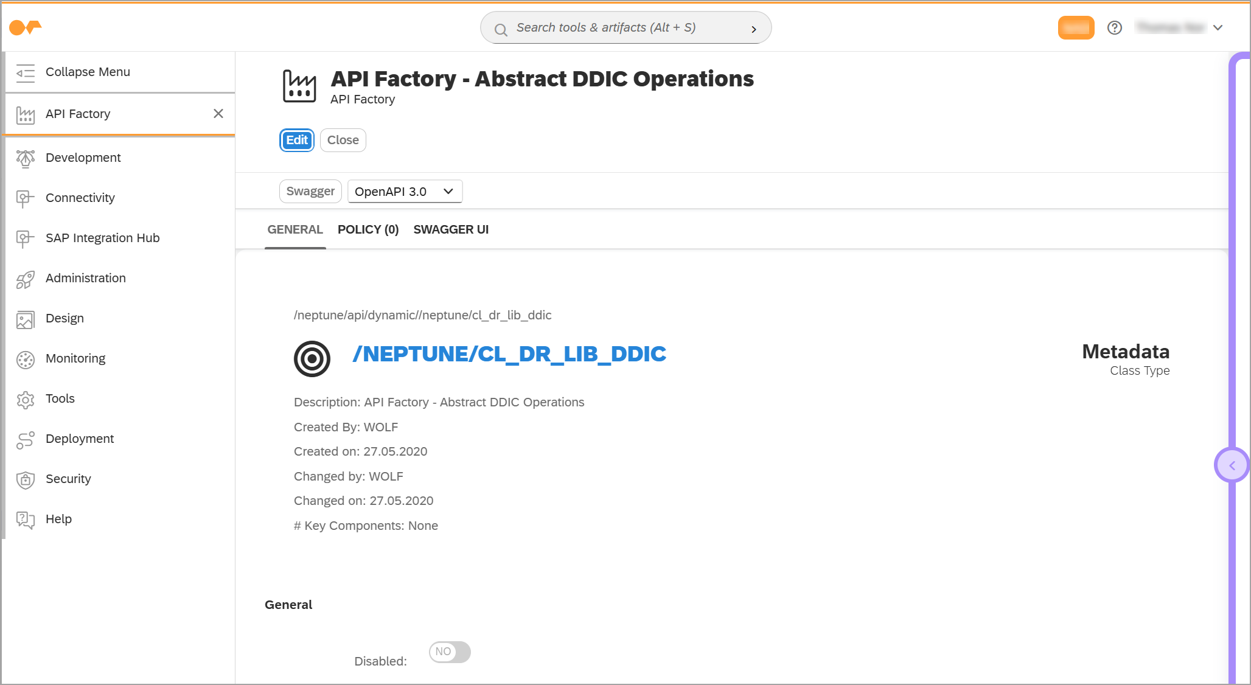Image resolution: width=1251 pixels, height=685 pixels.
Task: Switch to the Swagger UI tab
Action: (x=451, y=229)
